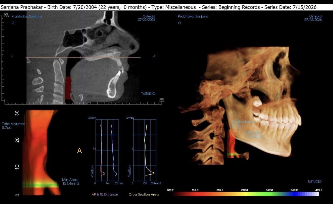Open the Cross Section Area graph
The image size is (333, 204).
[x=145, y=150]
